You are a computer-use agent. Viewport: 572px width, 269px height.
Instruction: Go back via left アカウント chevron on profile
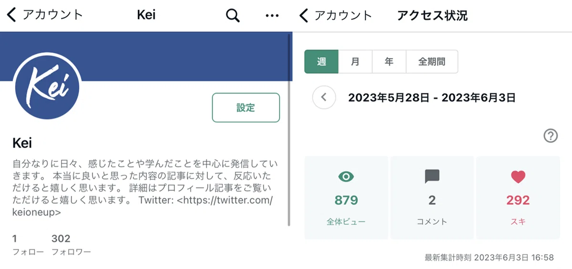click(45, 15)
